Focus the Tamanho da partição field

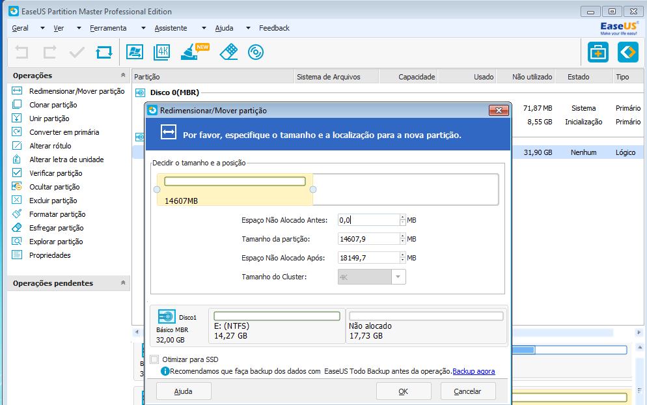click(368, 239)
